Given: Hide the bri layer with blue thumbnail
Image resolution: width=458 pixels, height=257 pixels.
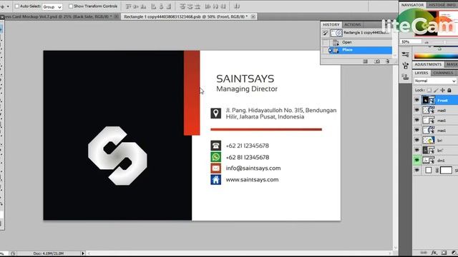Looking at the screenshot, I should [416, 140].
